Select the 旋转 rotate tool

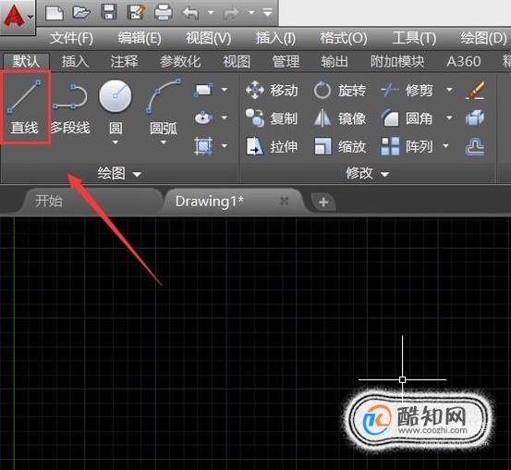[340, 90]
